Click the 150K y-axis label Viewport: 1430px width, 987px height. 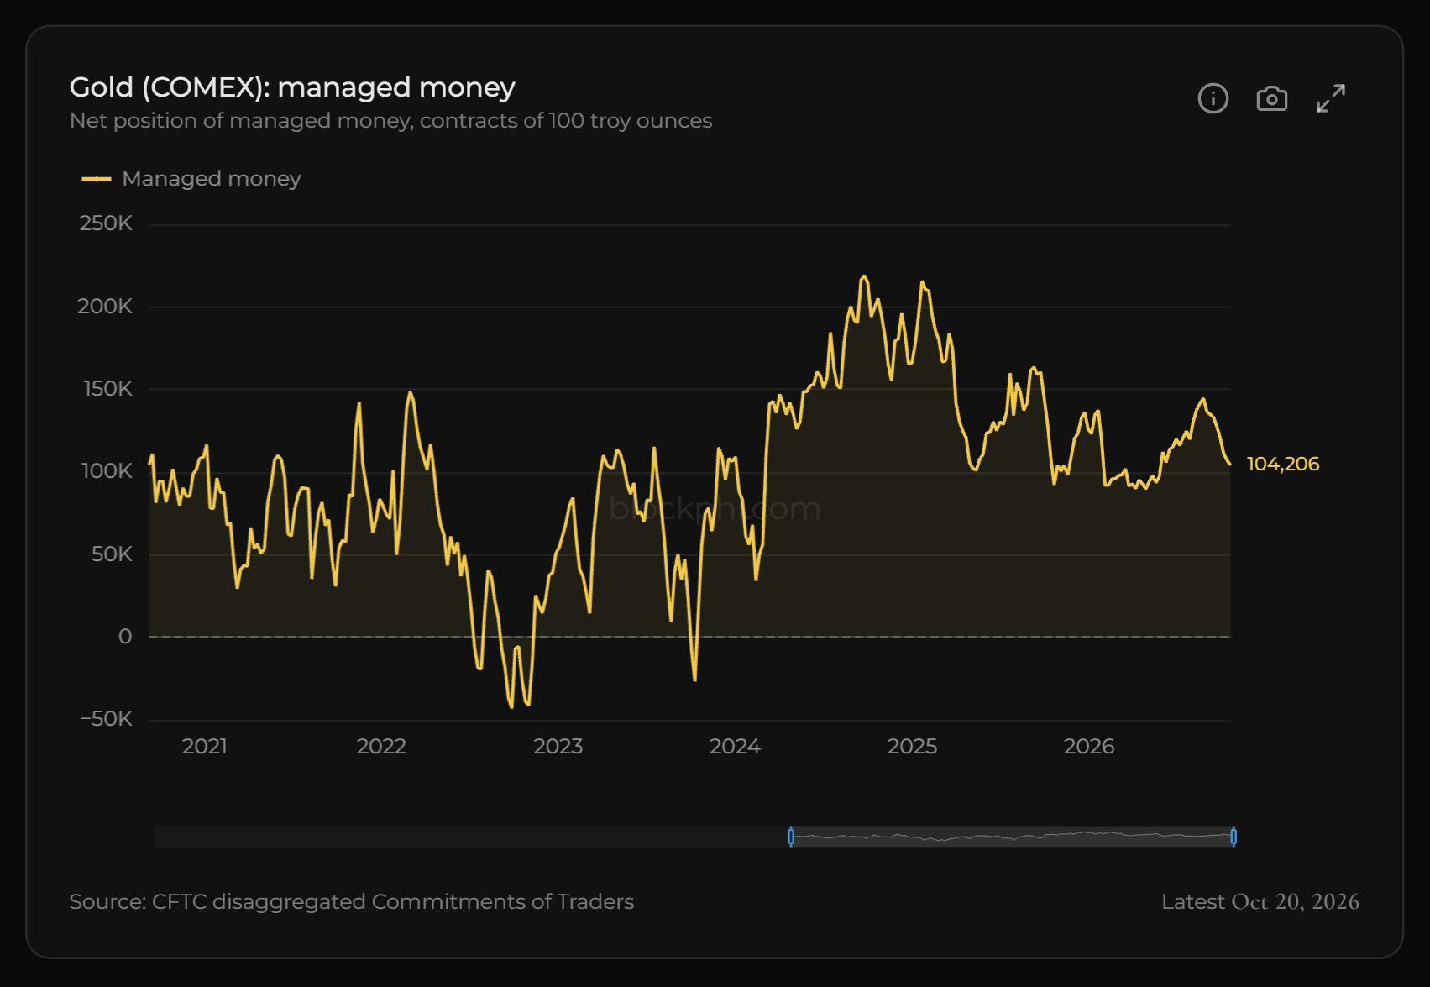pyautogui.click(x=107, y=389)
